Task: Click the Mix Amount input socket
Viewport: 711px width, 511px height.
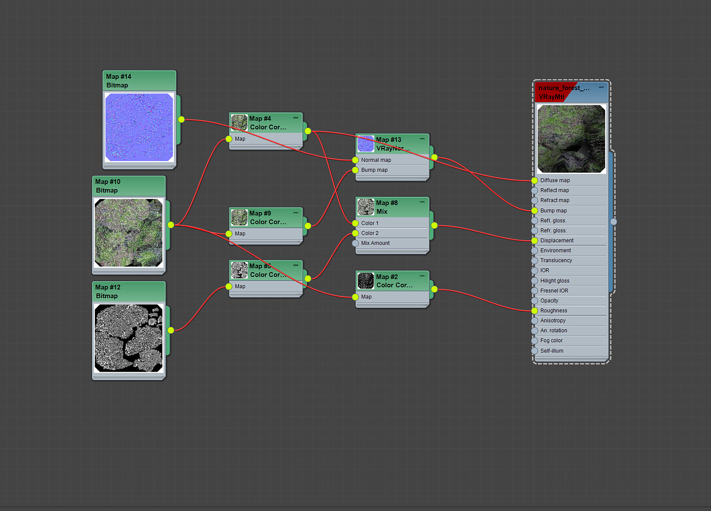Action: pyautogui.click(x=355, y=243)
